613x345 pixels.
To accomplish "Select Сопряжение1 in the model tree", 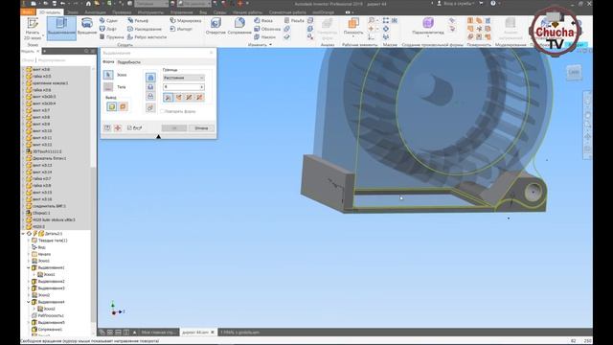I will 47,330.
